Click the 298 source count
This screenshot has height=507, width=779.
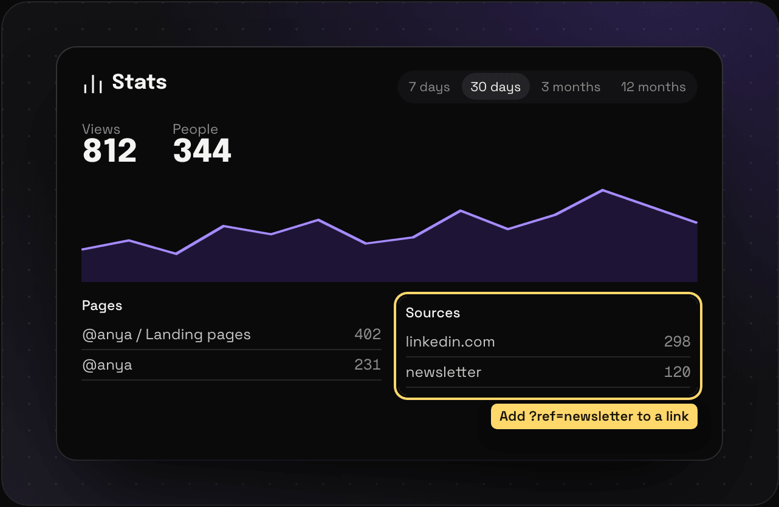pyautogui.click(x=677, y=342)
